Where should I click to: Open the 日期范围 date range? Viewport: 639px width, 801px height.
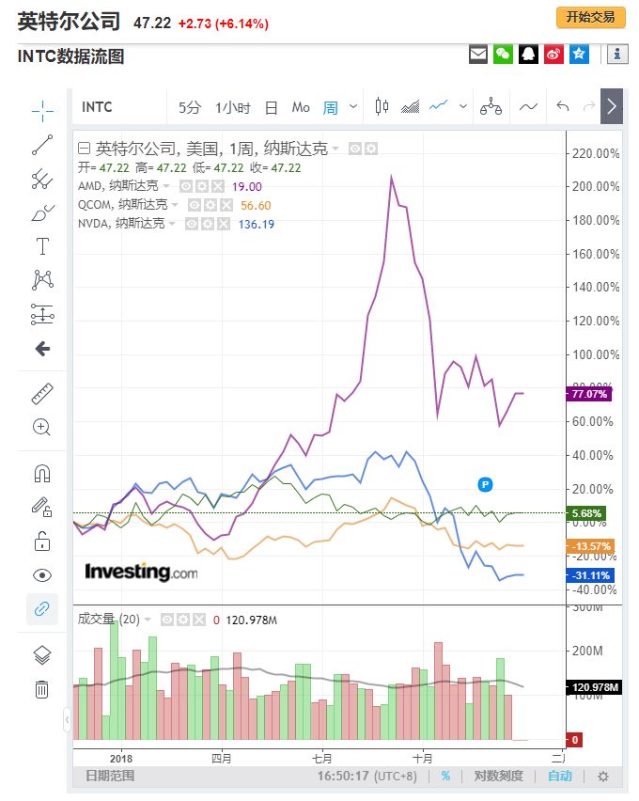coord(110,777)
